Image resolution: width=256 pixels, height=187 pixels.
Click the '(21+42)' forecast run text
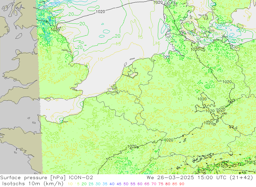(x=241, y=178)
